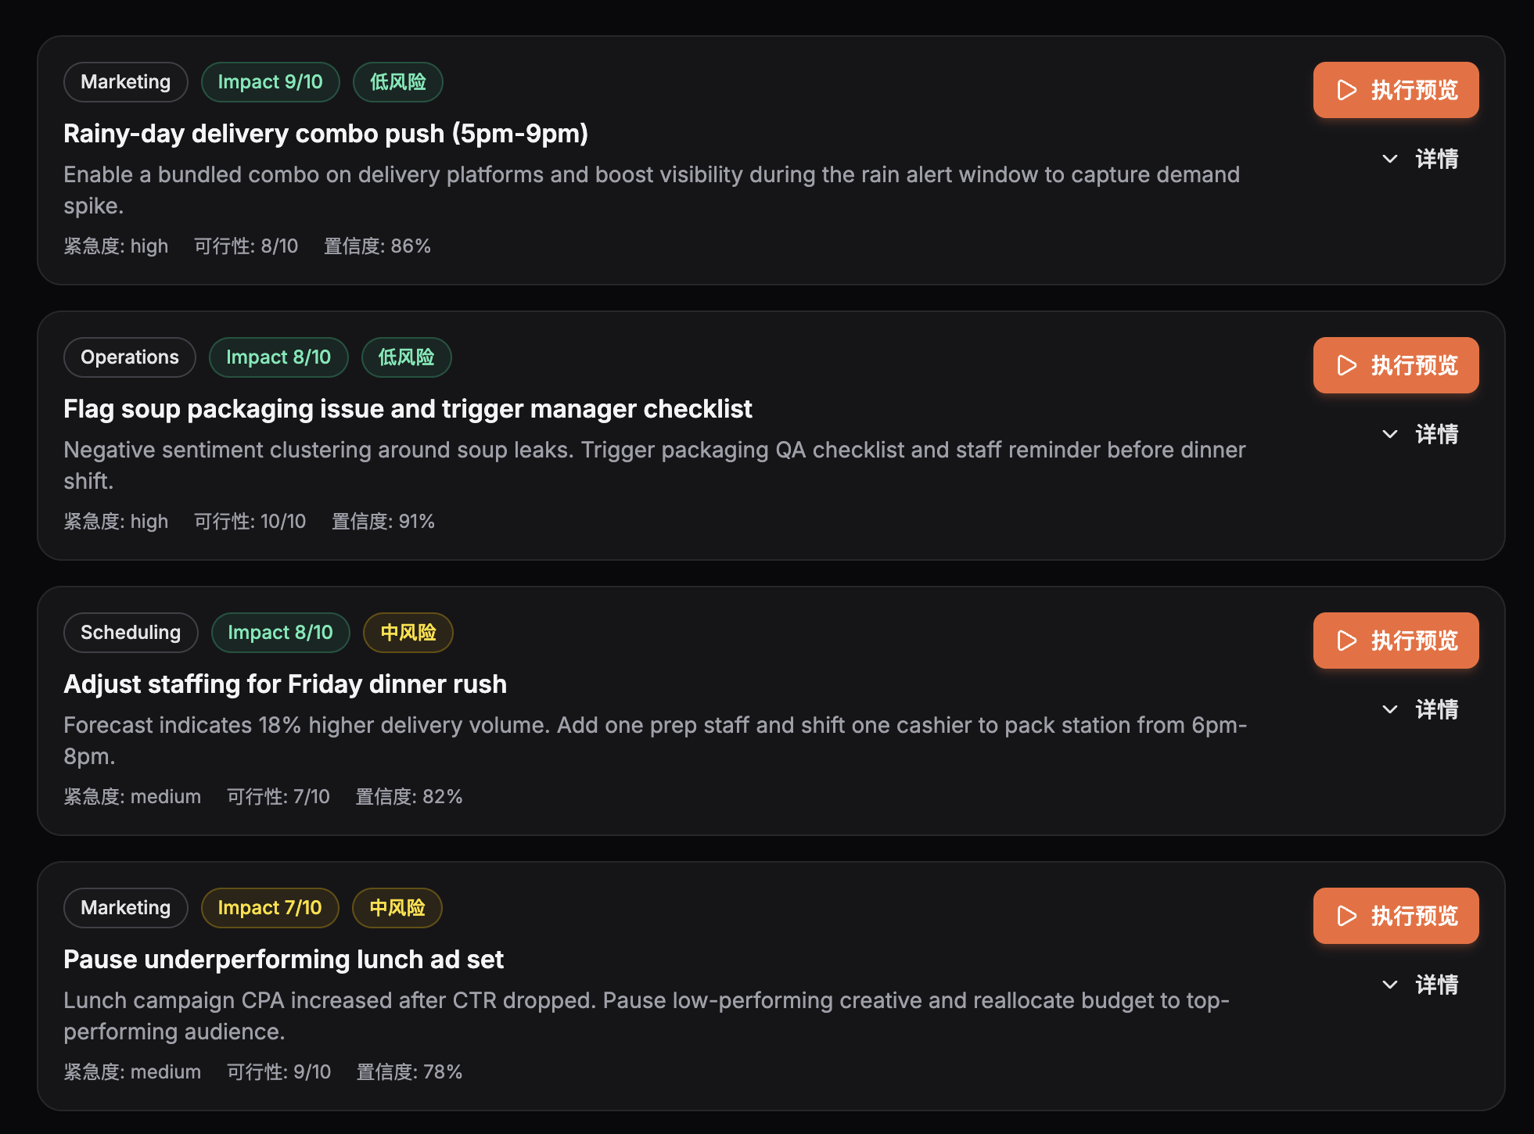The height and width of the screenshot is (1134, 1534).
Task: Run 执行预览 for pausing the lunch ad set
Action: point(1396,916)
